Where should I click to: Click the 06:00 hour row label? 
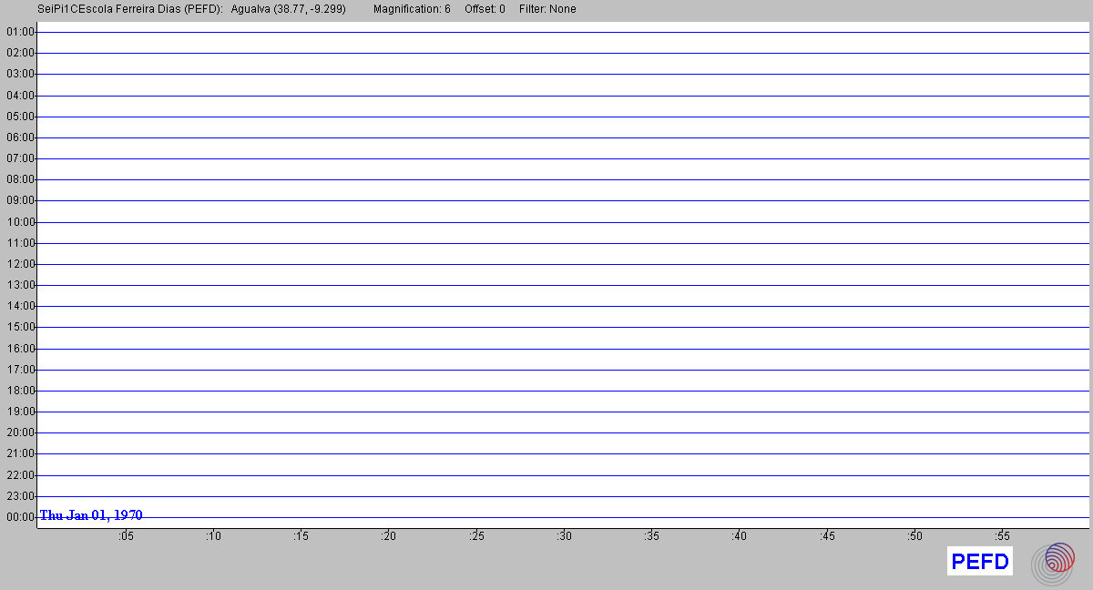(20, 137)
